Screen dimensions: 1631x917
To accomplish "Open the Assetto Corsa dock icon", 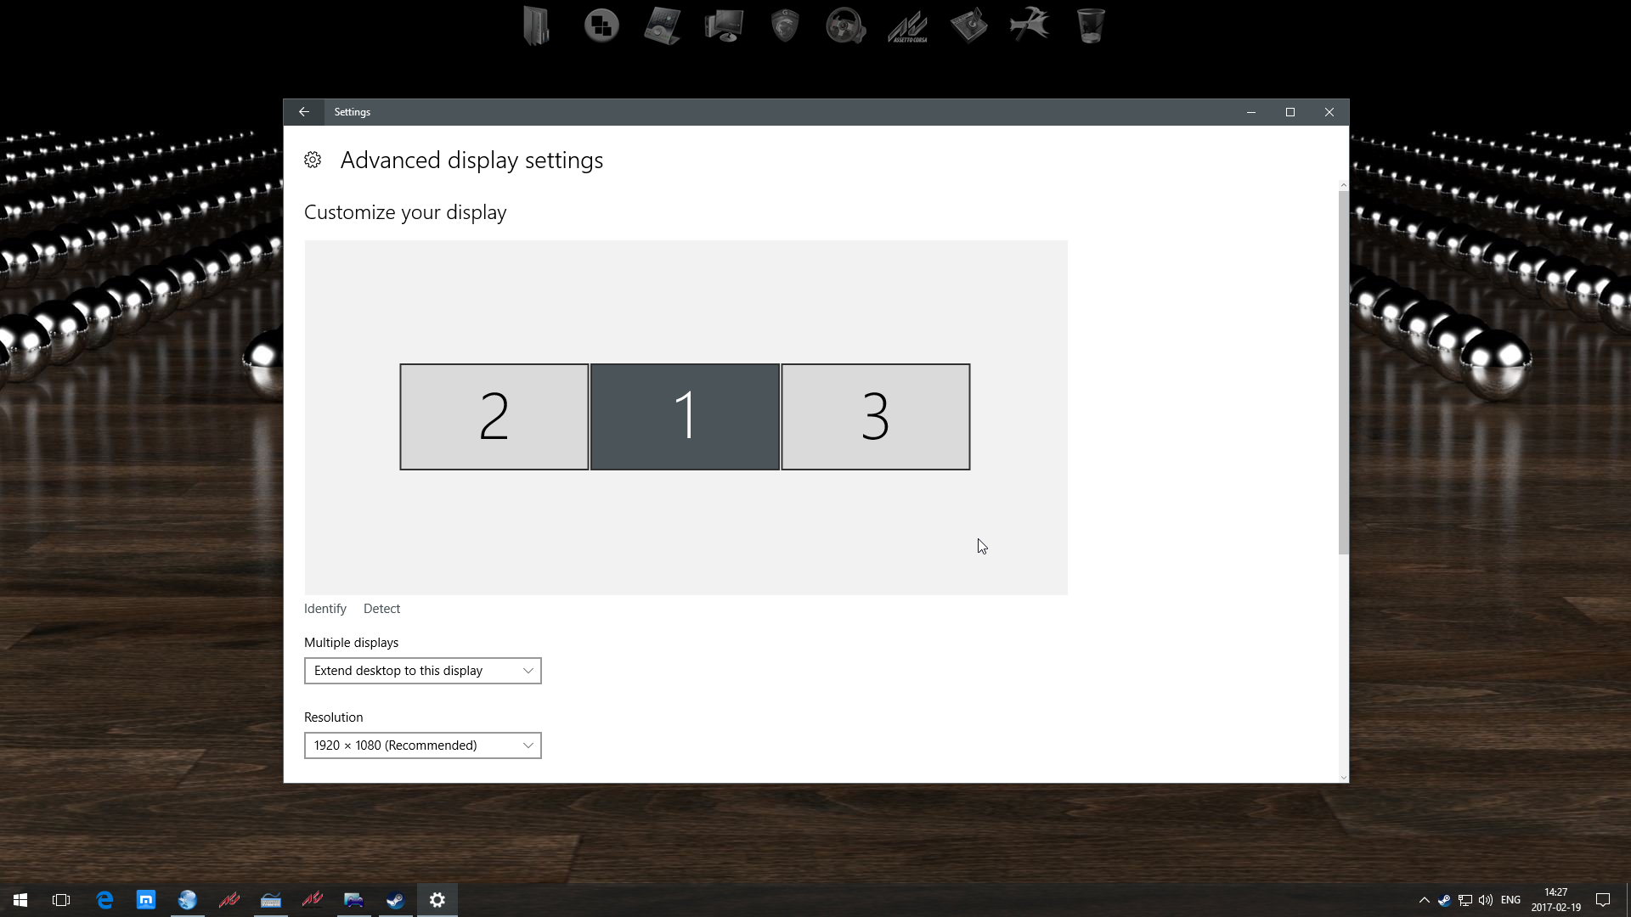I will pyautogui.click(x=907, y=25).
